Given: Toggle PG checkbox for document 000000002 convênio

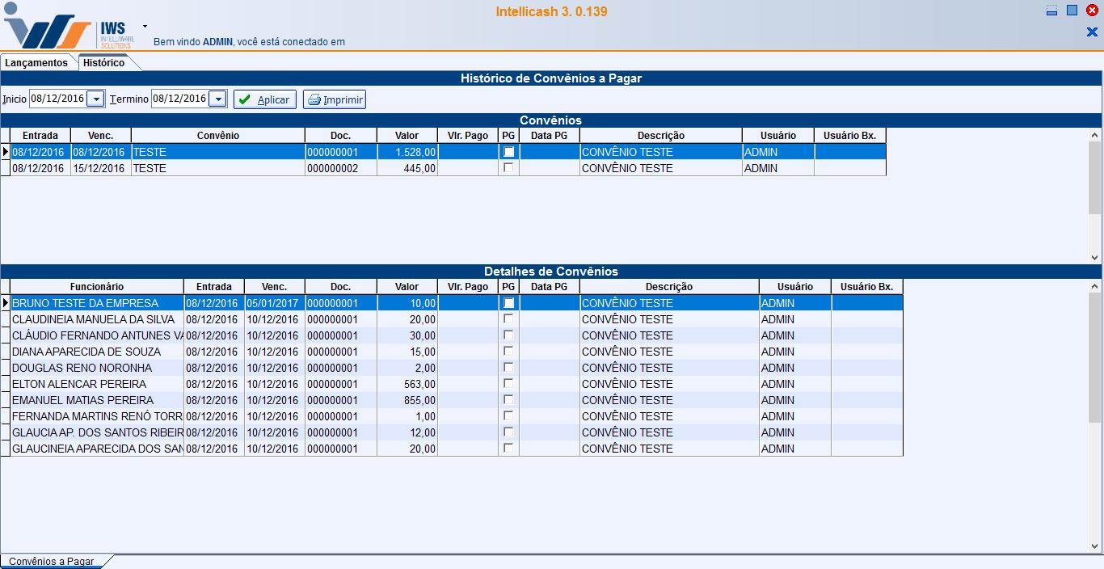Looking at the screenshot, I should click(x=508, y=168).
